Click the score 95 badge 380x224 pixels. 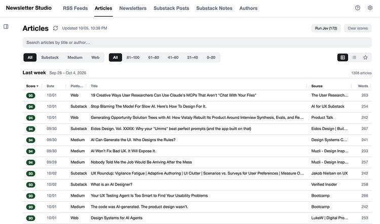click(30, 96)
